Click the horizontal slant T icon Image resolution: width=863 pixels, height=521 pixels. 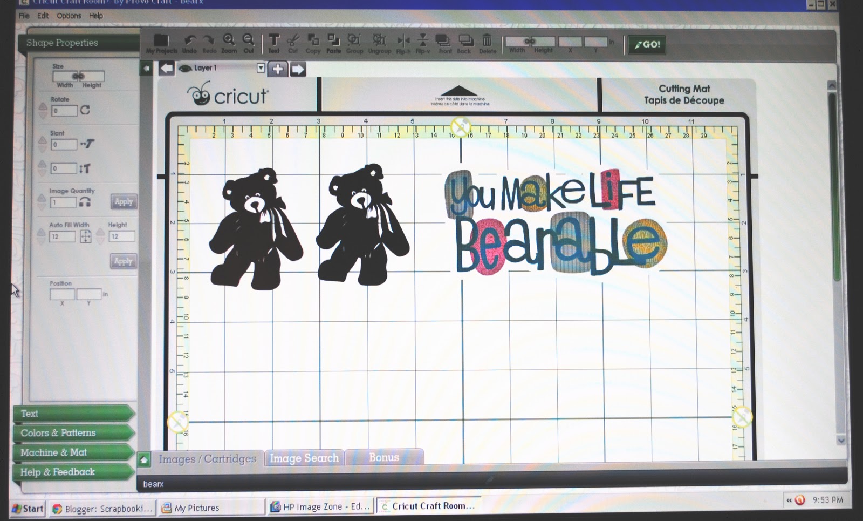[x=87, y=144]
